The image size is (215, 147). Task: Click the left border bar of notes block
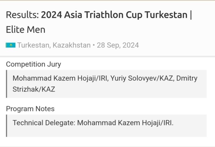pos(6,126)
